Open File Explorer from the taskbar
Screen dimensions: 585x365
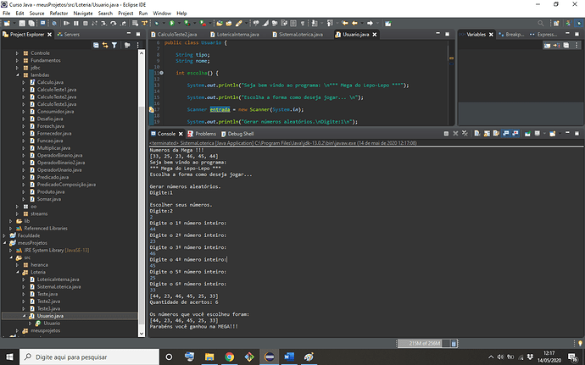click(x=209, y=357)
